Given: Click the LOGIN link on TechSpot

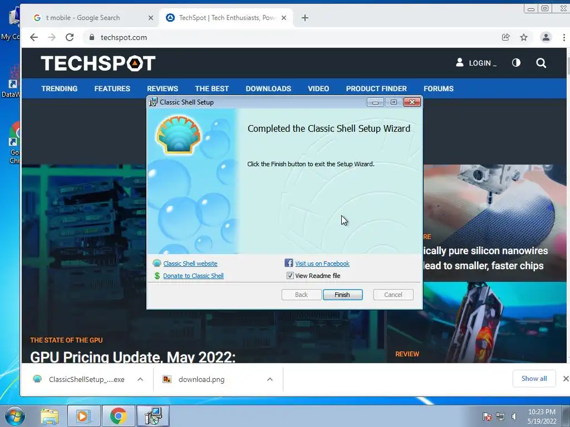Looking at the screenshot, I should click(476, 63).
